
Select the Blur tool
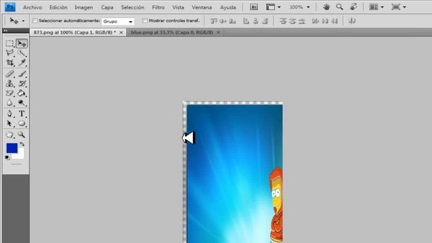9,103
